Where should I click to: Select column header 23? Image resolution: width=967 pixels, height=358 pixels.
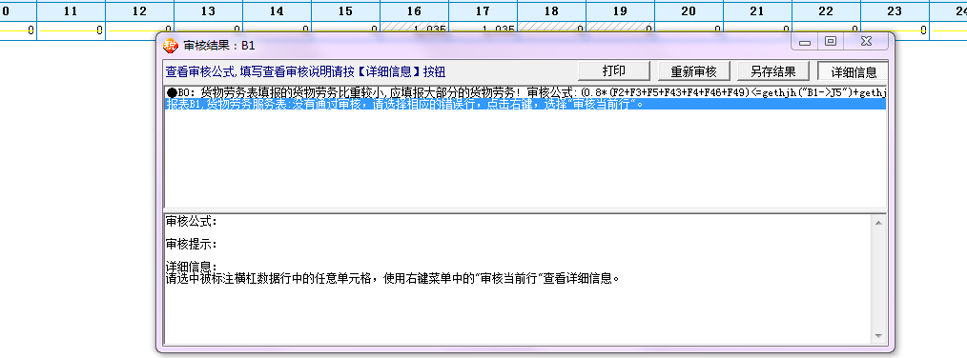click(895, 11)
